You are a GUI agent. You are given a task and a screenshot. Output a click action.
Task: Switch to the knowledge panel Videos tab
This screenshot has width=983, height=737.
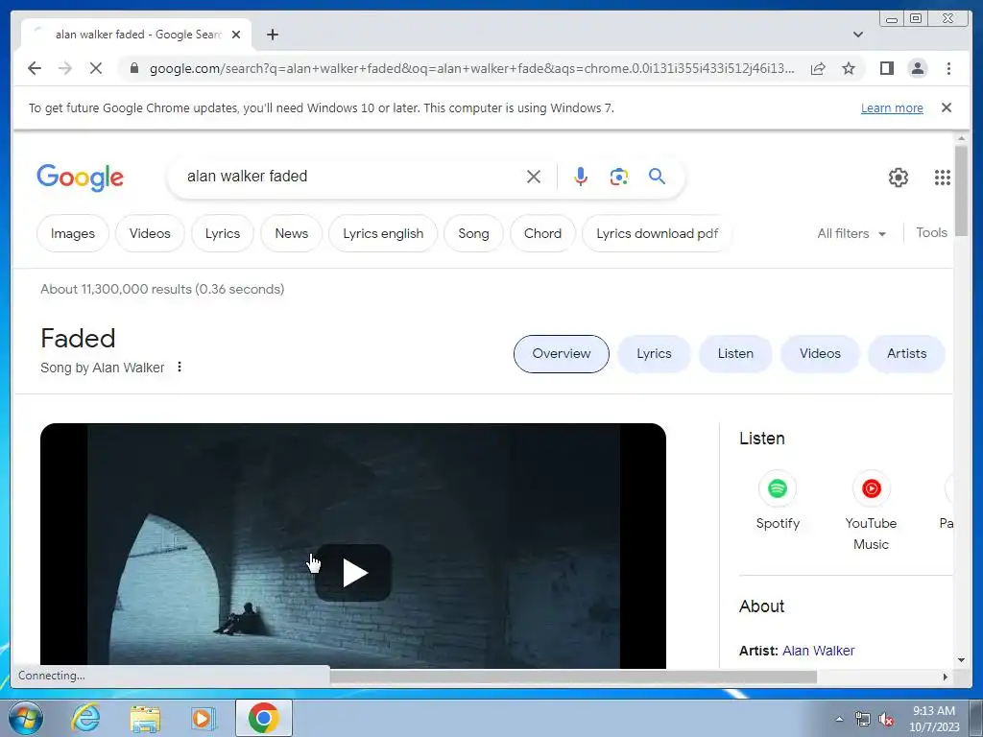click(x=820, y=353)
